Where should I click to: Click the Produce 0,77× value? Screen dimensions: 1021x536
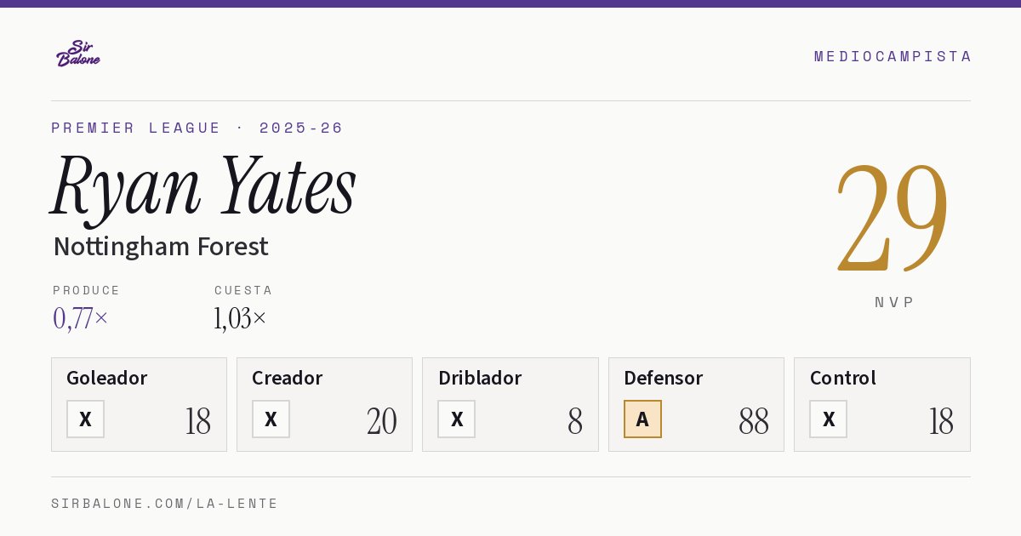[x=81, y=318]
